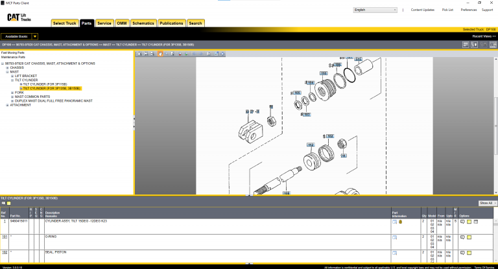Viewport: 498px width, 269px height.
Task: Open Maintenance Parts in the left panel
Action: click(13, 57)
